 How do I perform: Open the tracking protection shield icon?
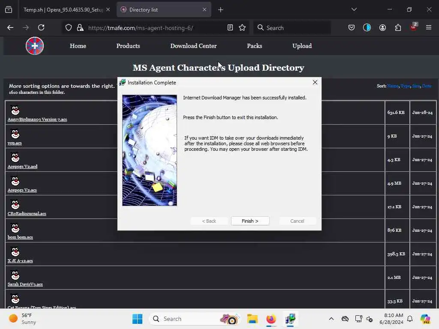point(69,27)
